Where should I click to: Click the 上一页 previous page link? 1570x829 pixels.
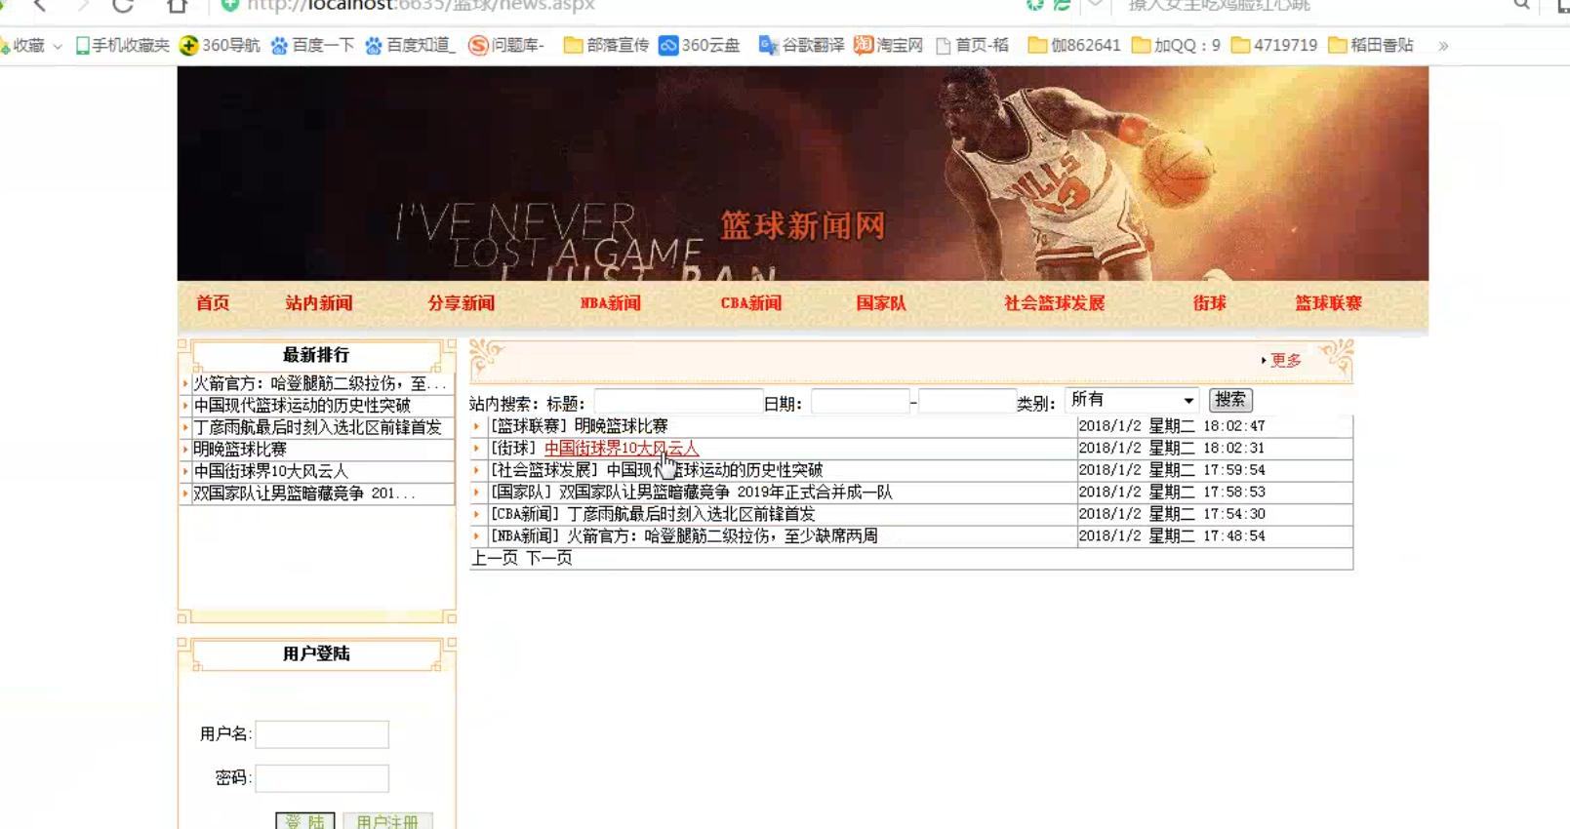[495, 558]
